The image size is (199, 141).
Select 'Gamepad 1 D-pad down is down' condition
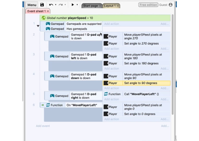click(x=86, y=76)
